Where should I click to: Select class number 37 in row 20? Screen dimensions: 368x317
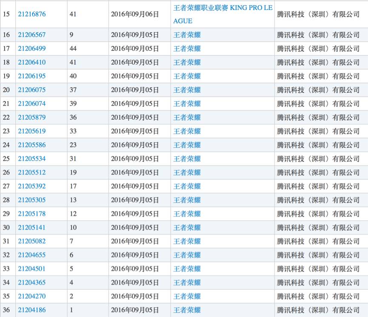pyautogui.click(x=73, y=90)
